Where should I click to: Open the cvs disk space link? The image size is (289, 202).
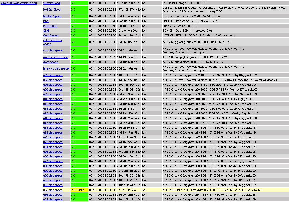pos(53,50)
